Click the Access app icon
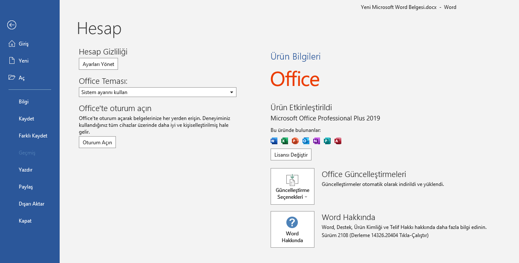 [x=338, y=141]
